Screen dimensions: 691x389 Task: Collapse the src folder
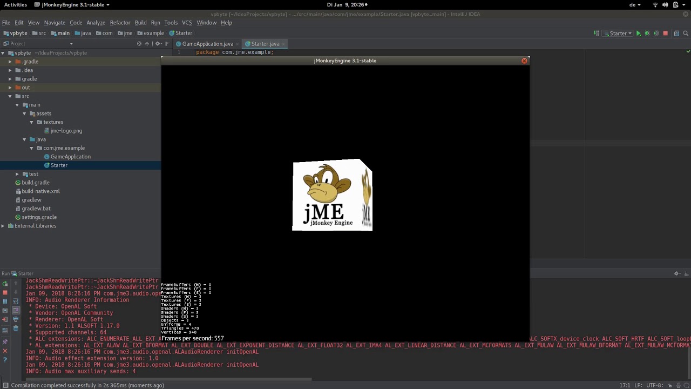click(10, 96)
